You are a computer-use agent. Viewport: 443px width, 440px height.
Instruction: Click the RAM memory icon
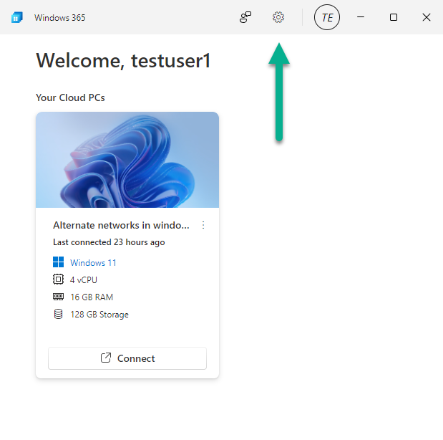pos(58,297)
